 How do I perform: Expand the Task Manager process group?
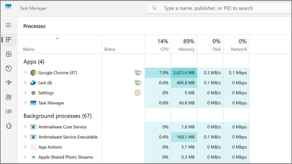25,103
